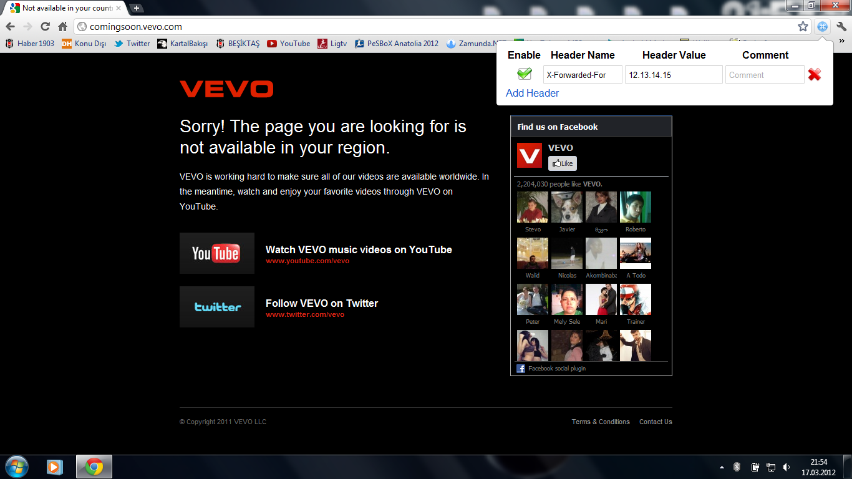Image resolution: width=852 pixels, height=479 pixels.
Task: Close the 'Not available in your country' tab
Action: [x=119, y=8]
